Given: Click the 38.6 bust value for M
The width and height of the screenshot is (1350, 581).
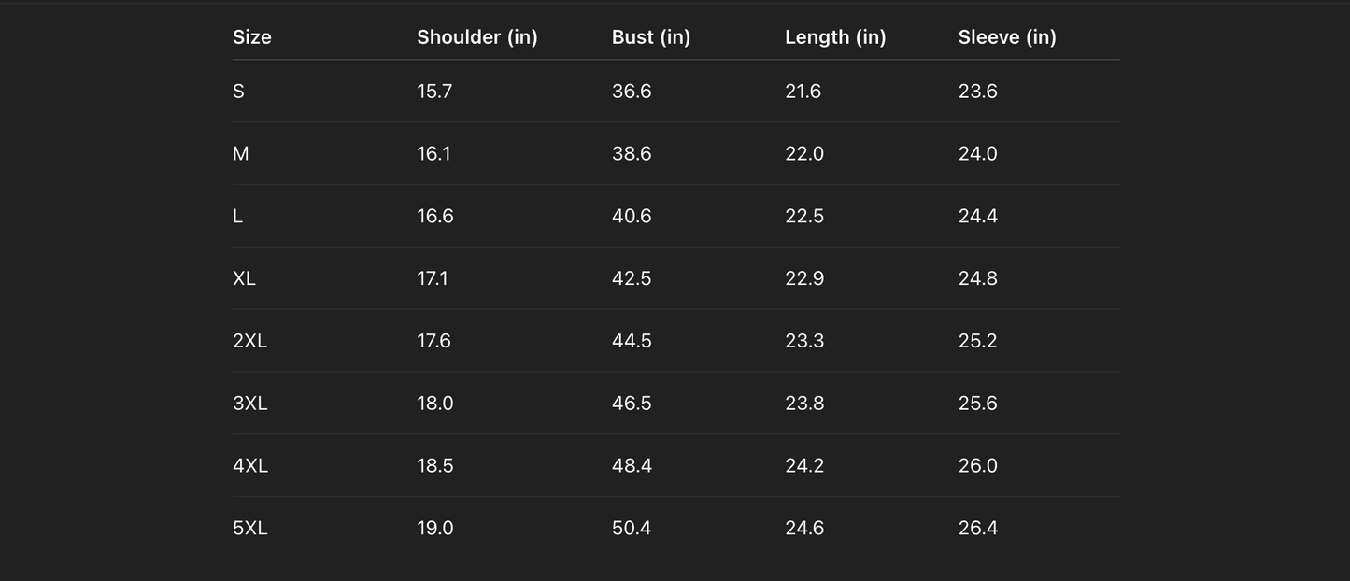Looking at the screenshot, I should [632, 154].
